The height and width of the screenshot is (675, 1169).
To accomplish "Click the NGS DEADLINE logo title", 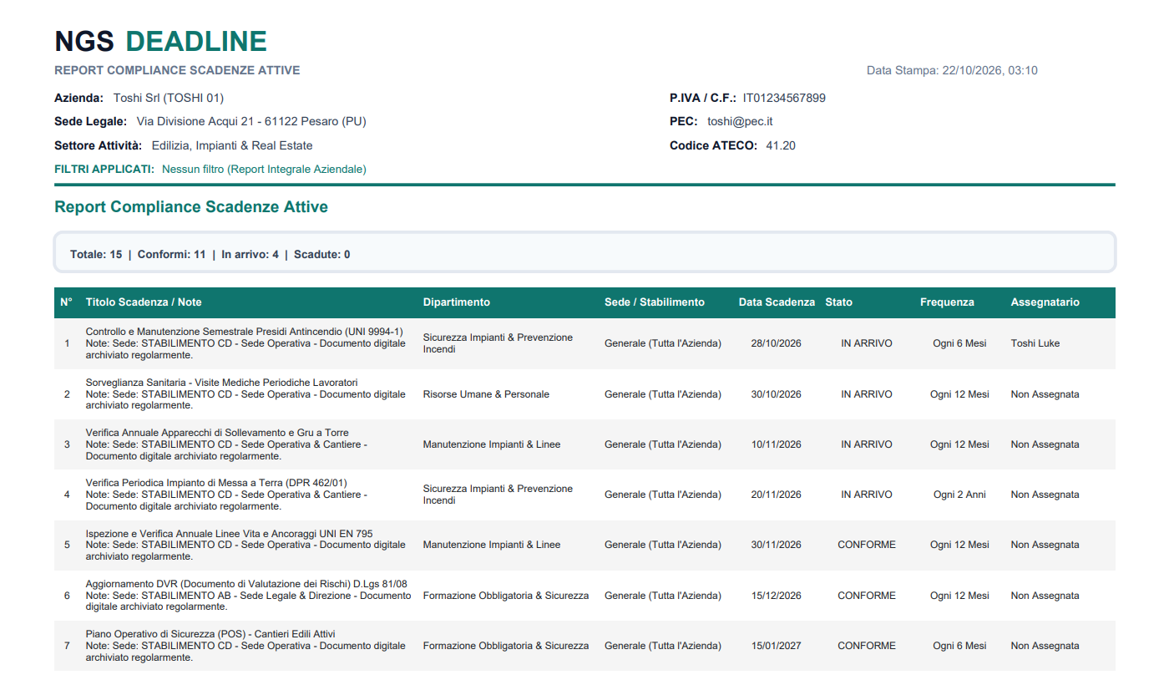I will tap(160, 41).
